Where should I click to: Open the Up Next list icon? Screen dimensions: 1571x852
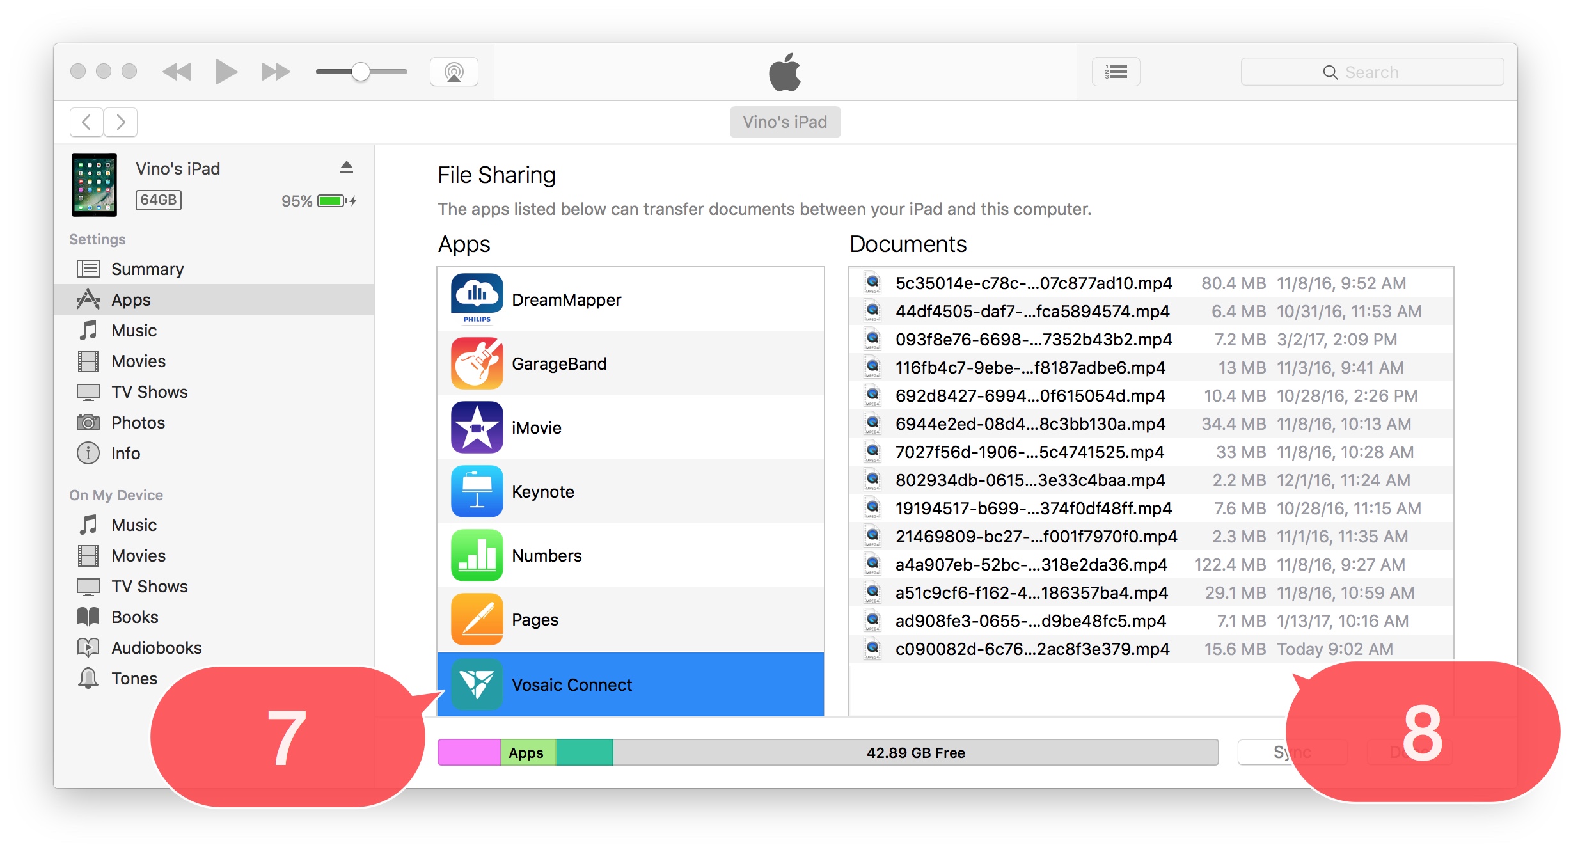1116,72
